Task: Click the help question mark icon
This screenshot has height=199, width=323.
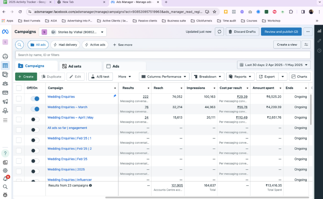Action: [5, 153]
